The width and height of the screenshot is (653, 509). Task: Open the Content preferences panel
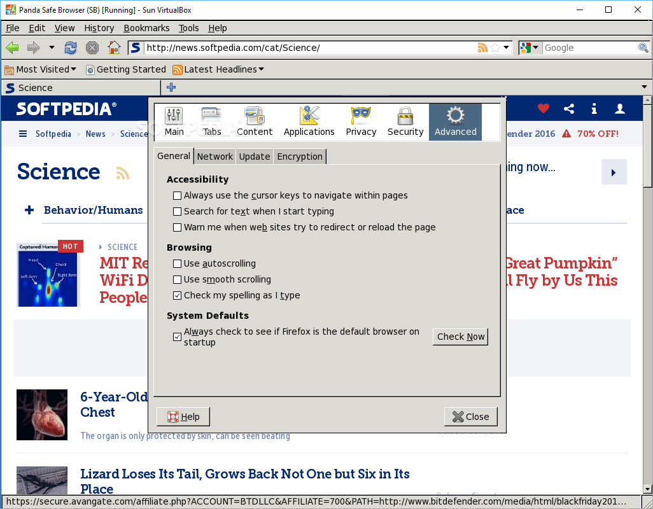[x=255, y=122]
